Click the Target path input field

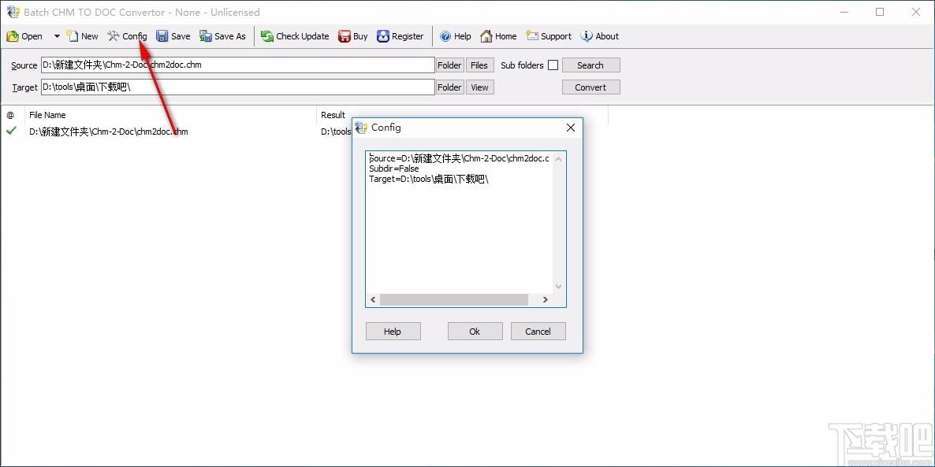(238, 87)
